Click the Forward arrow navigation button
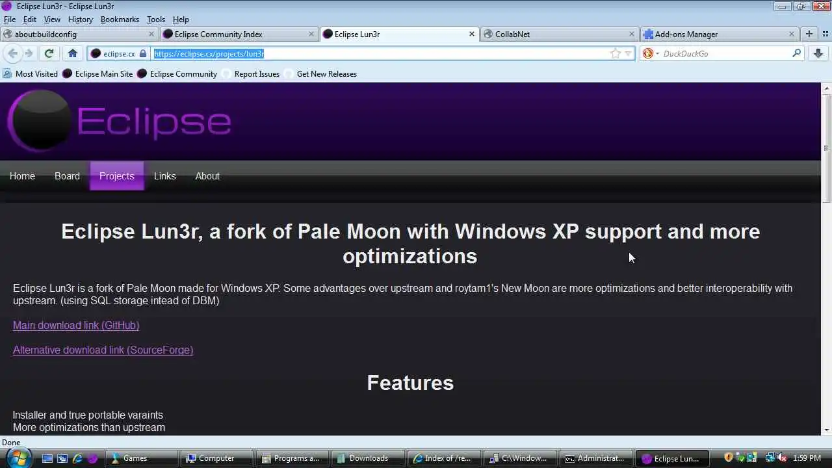The height and width of the screenshot is (468, 832). point(29,53)
